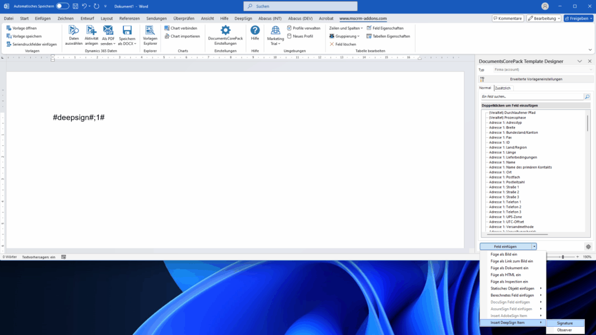Click Chart verbinden
596x335 pixels.
tap(181, 28)
